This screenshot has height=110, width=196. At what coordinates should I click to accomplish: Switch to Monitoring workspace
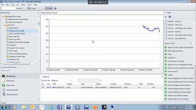[20, 76]
